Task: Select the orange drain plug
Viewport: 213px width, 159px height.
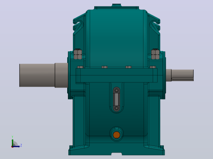Action: pos(116,135)
